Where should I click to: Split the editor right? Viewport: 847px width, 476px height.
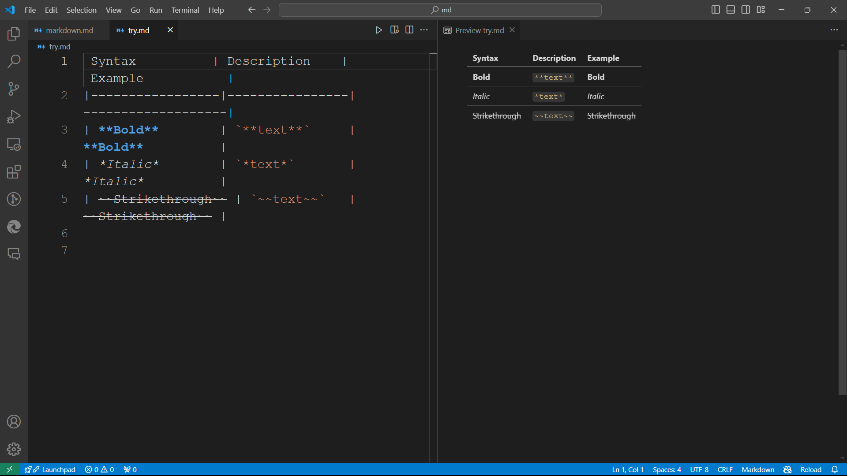click(x=409, y=30)
